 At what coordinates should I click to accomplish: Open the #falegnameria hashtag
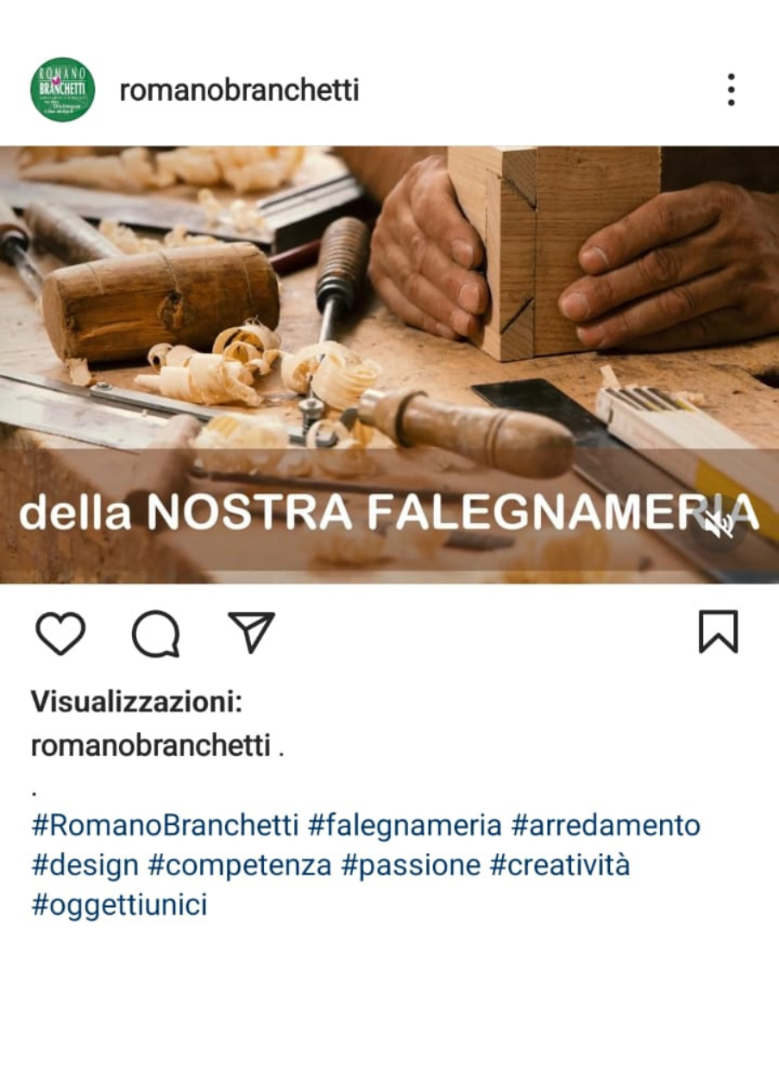(405, 825)
